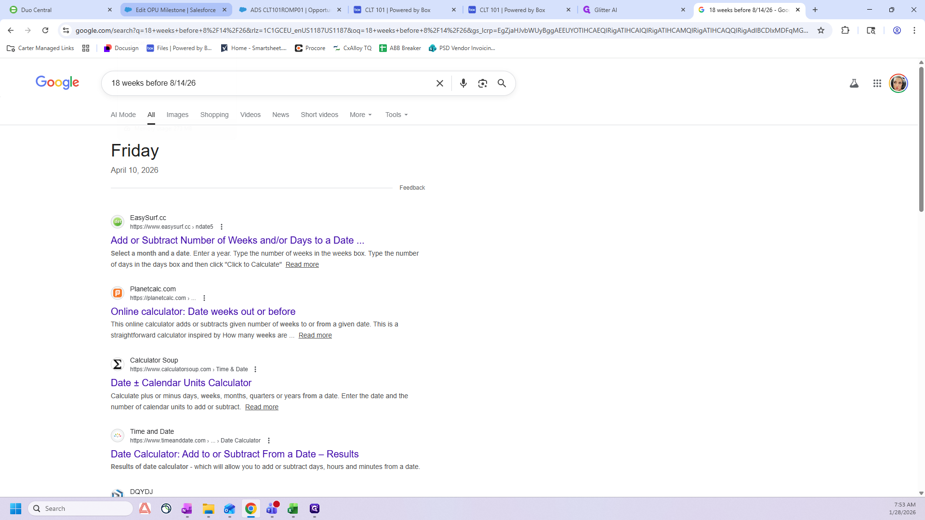Click Feedback link under the date answer
Screen dimensions: 925x520
coord(412,188)
